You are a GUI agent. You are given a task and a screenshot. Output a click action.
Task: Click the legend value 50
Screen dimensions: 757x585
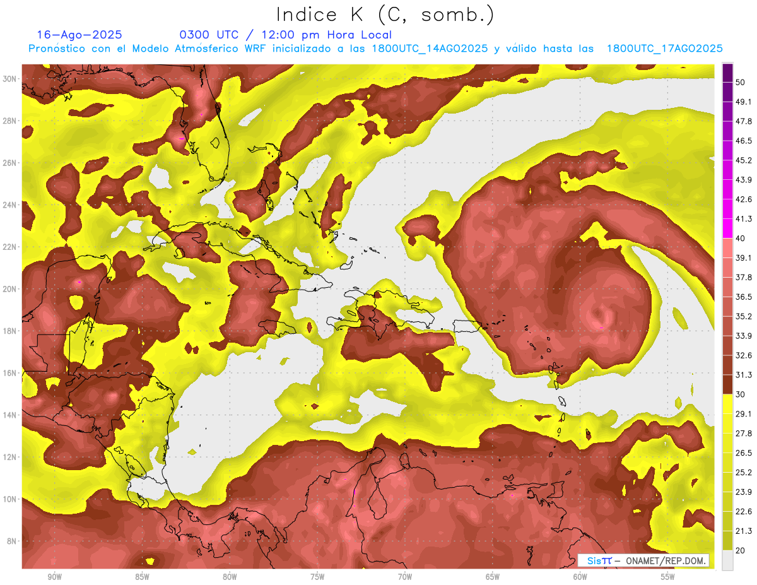pos(741,82)
